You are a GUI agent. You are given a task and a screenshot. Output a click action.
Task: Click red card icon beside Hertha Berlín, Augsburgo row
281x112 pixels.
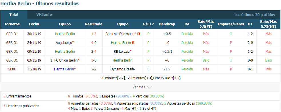tap(133, 43)
